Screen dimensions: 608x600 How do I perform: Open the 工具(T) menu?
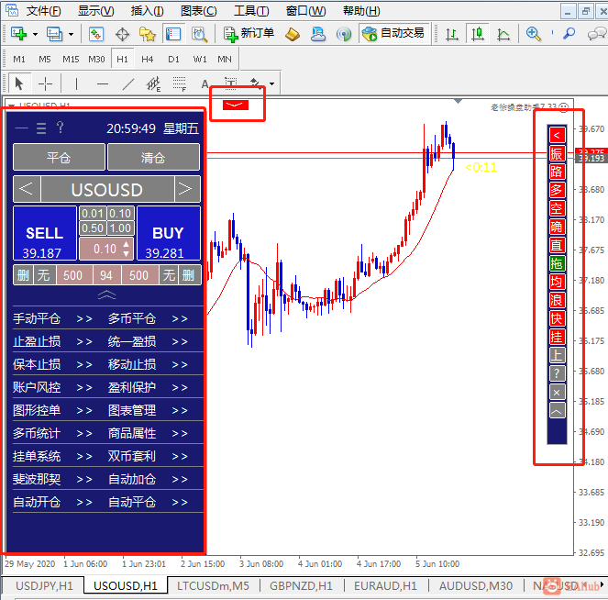(251, 11)
